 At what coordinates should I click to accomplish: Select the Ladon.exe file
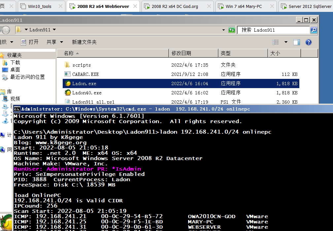pos(84,83)
